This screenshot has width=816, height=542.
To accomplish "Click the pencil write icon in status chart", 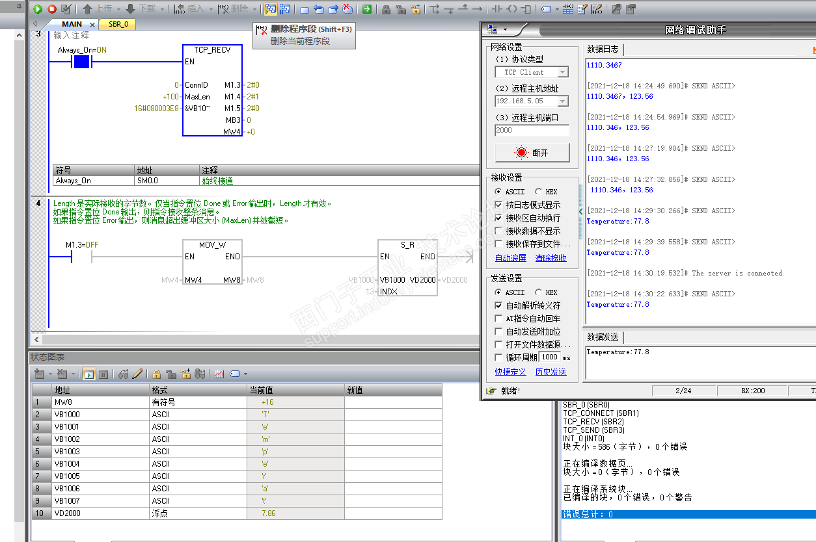I will click(x=137, y=374).
